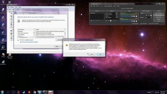Toggle visibility of Game Capture source

[116, 17]
